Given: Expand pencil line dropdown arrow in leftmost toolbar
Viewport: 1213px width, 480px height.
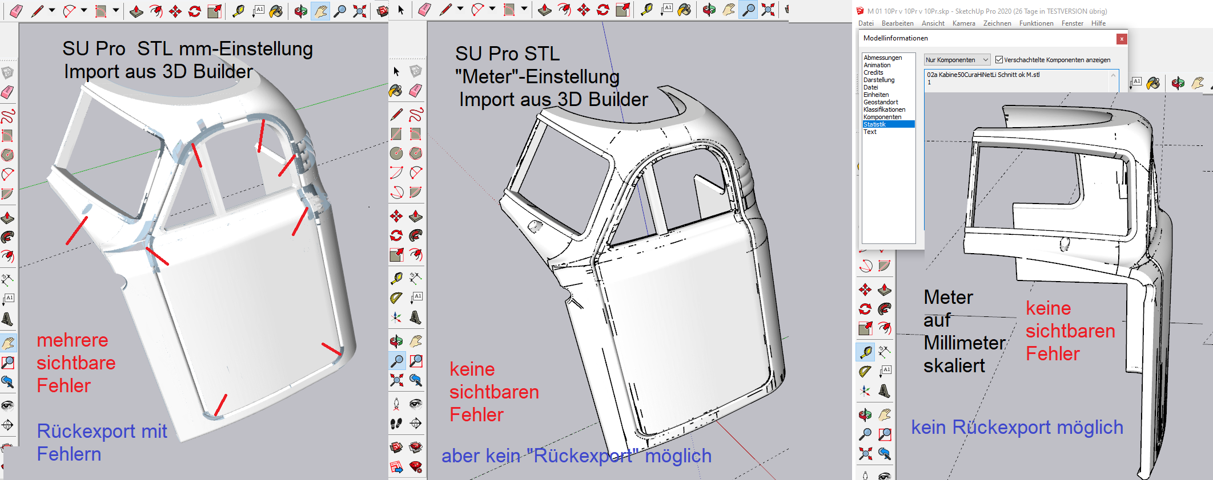Looking at the screenshot, I should pyautogui.click(x=52, y=10).
